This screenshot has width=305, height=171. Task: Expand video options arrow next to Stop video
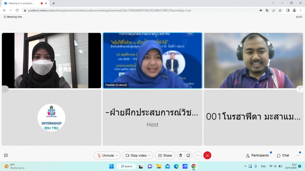150,155
